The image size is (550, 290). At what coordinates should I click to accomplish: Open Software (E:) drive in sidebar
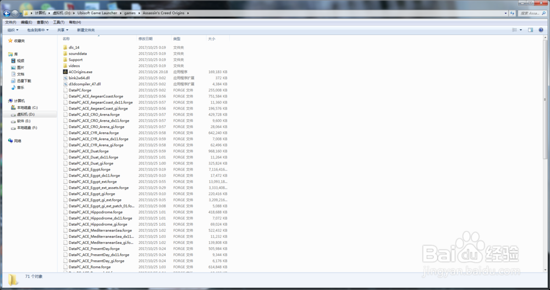click(21, 121)
